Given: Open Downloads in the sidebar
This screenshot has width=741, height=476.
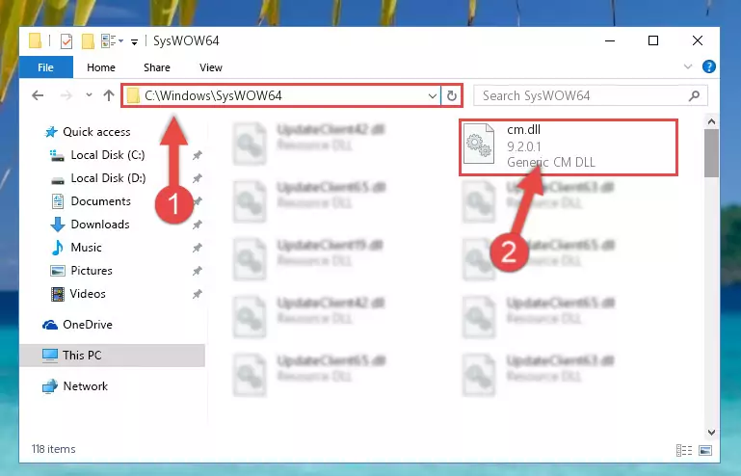Looking at the screenshot, I should [x=99, y=225].
